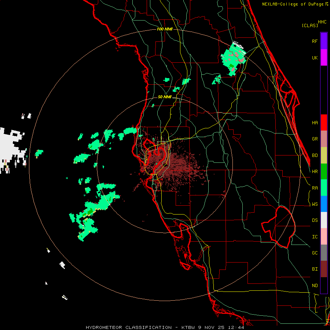This screenshot has height=330, width=330.
Task: Click the "50 NMI" range ring label
Action: click(x=165, y=97)
